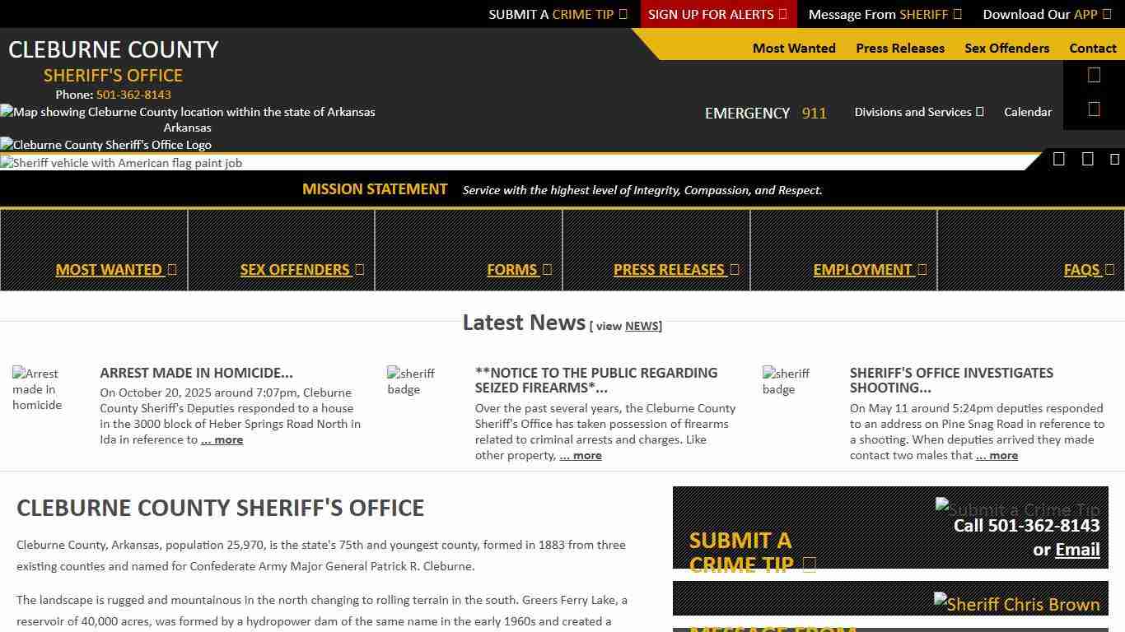Select the alert bell icon under the search icon
The height and width of the screenshot is (632, 1125).
(1093, 108)
